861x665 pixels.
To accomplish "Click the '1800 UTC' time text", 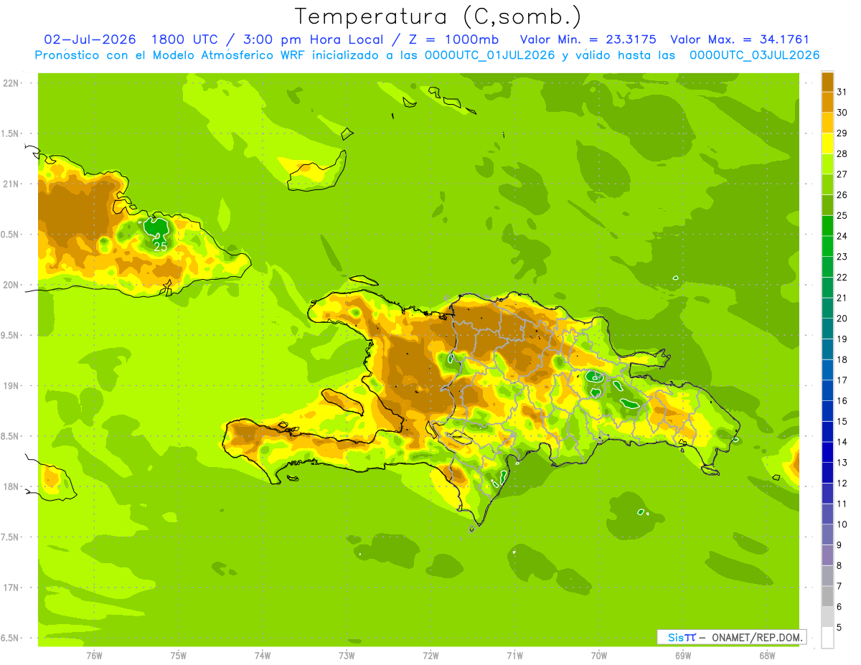I will tap(184, 39).
